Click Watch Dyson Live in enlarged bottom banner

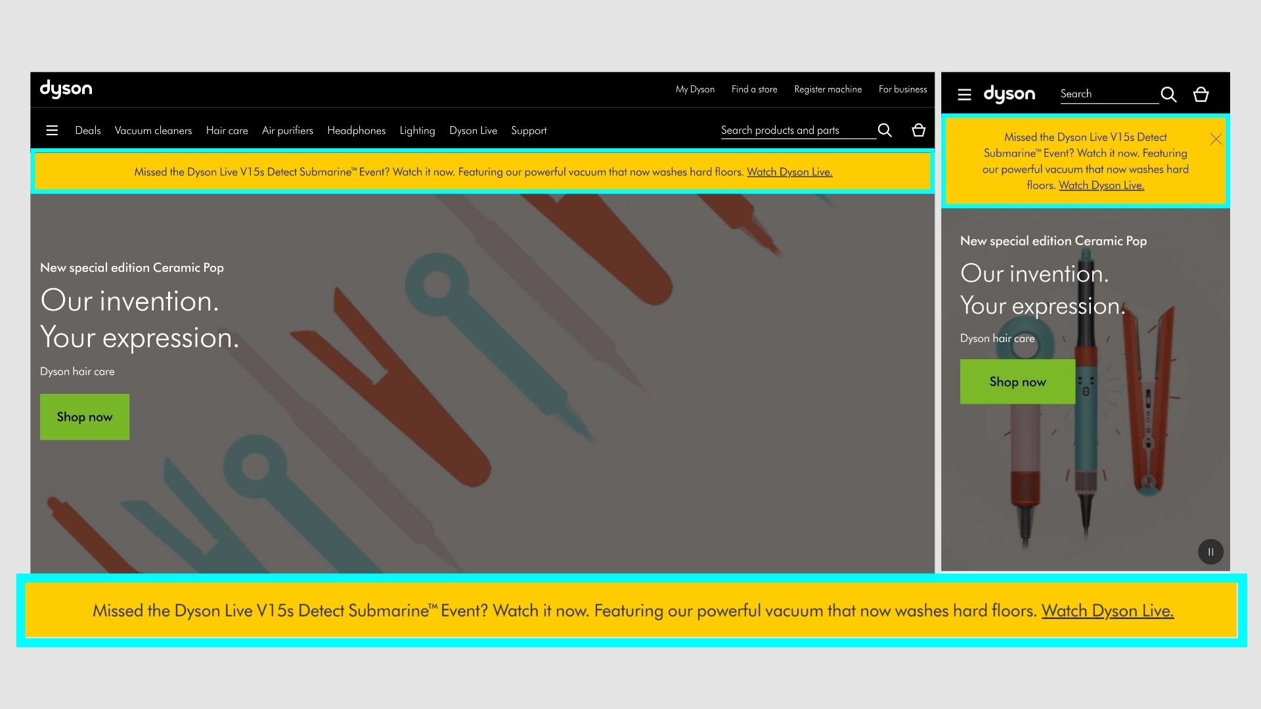pos(1107,611)
